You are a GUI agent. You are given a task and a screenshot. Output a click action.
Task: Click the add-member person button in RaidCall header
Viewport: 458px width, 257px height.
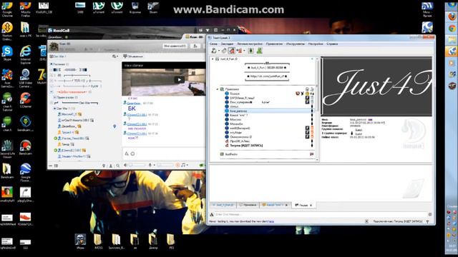(x=195, y=46)
